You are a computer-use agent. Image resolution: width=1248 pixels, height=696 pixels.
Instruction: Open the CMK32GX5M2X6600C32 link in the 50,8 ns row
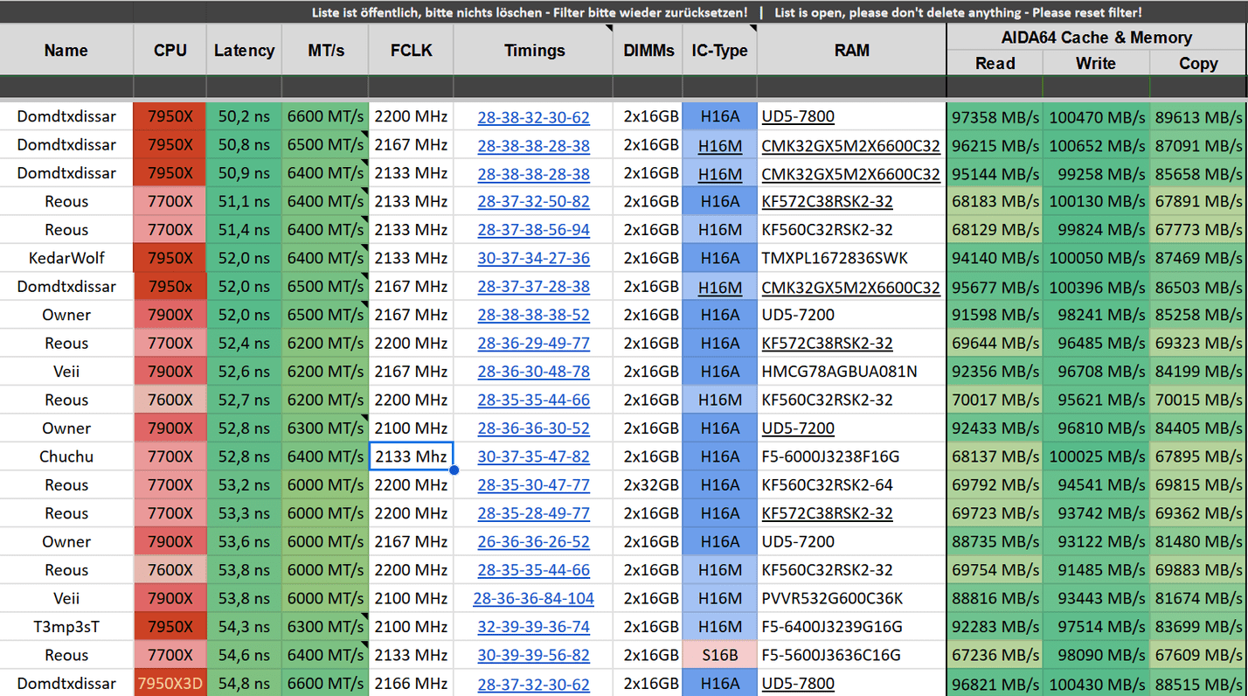click(850, 145)
